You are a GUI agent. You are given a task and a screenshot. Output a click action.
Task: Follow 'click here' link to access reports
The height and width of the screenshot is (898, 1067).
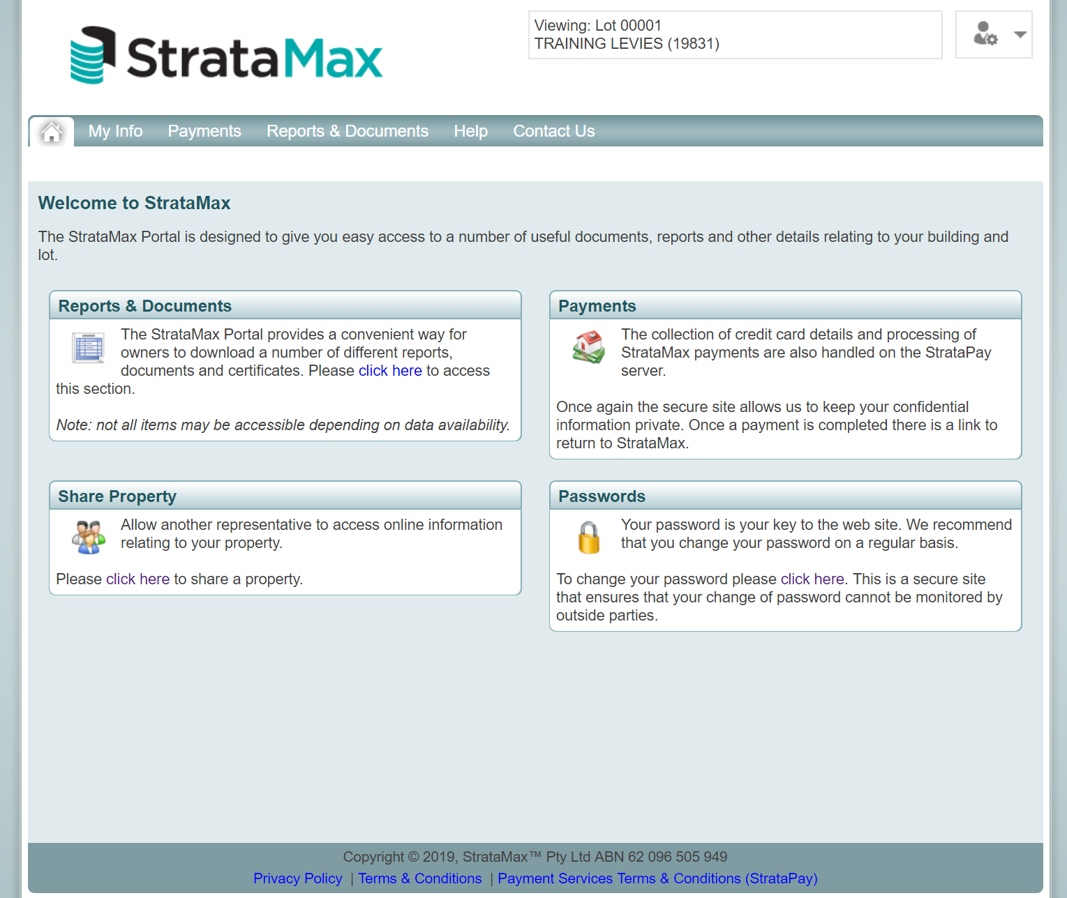tap(390, 371)
